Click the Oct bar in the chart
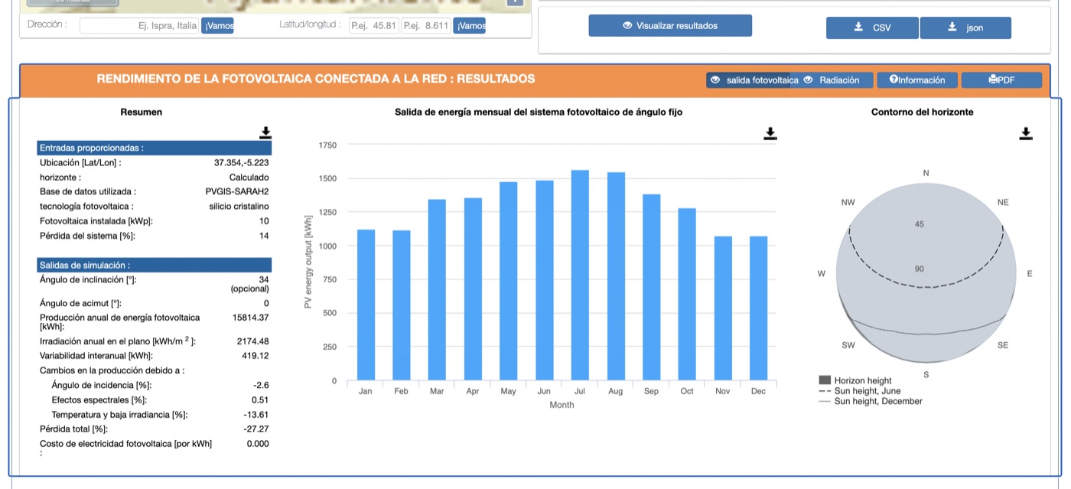 click(x=687, y=295)
